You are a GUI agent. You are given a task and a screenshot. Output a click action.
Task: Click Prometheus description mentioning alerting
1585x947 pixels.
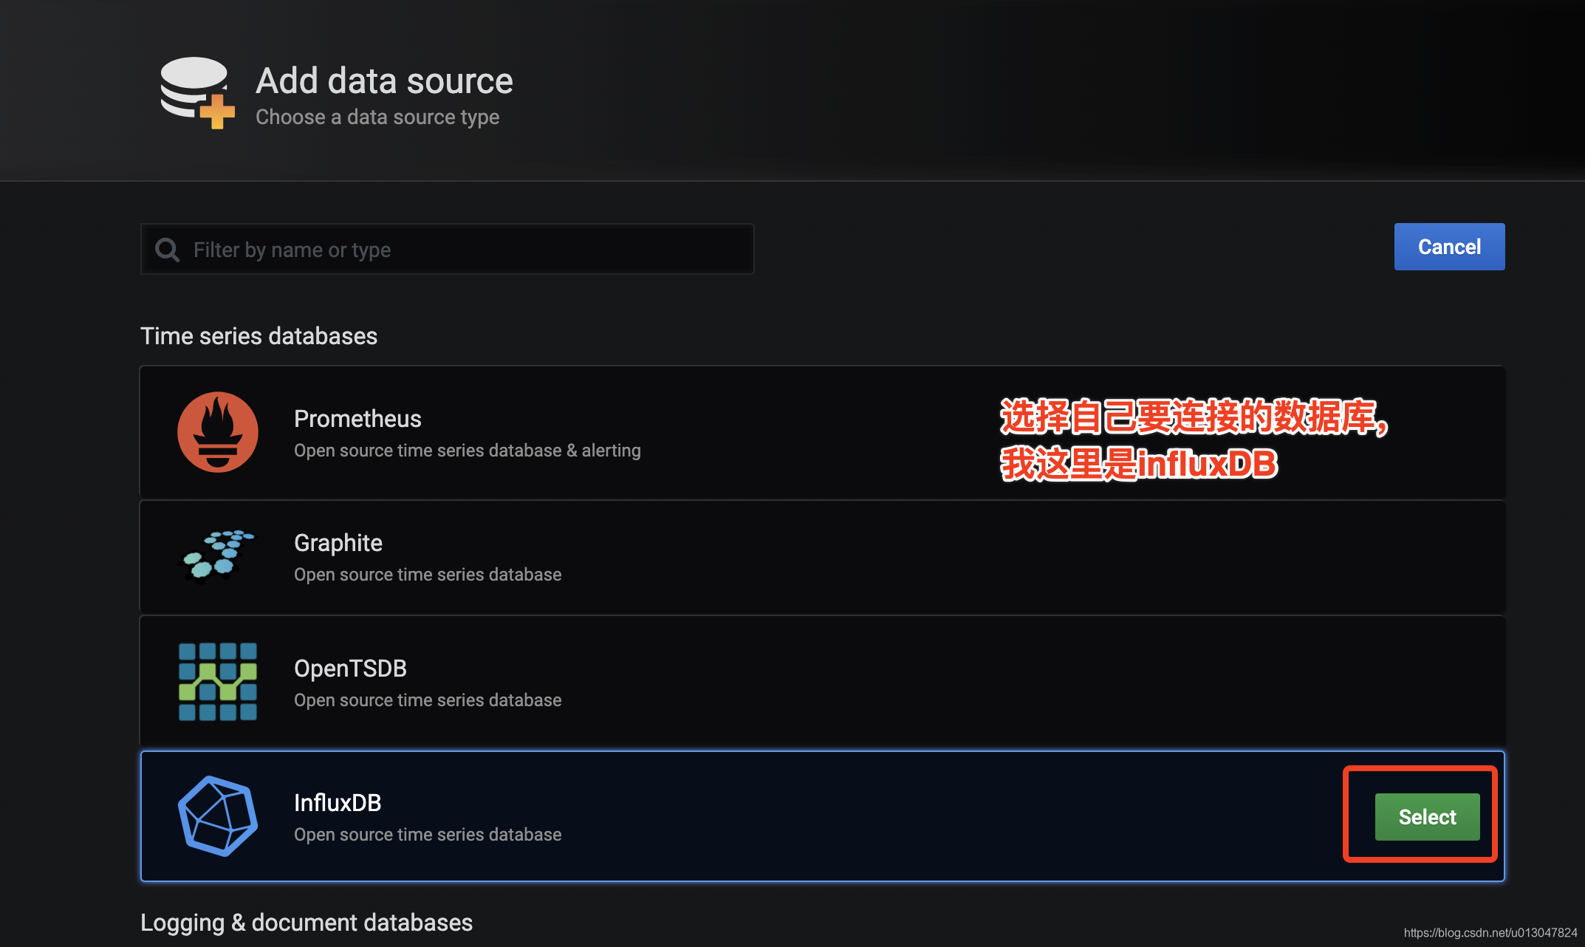(x=467, y=451)
